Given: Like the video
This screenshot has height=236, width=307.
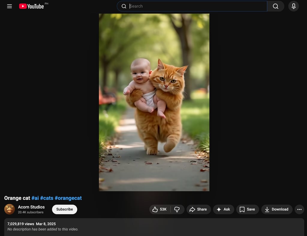Looking at the screenshot, I should (x=159, y=209).
